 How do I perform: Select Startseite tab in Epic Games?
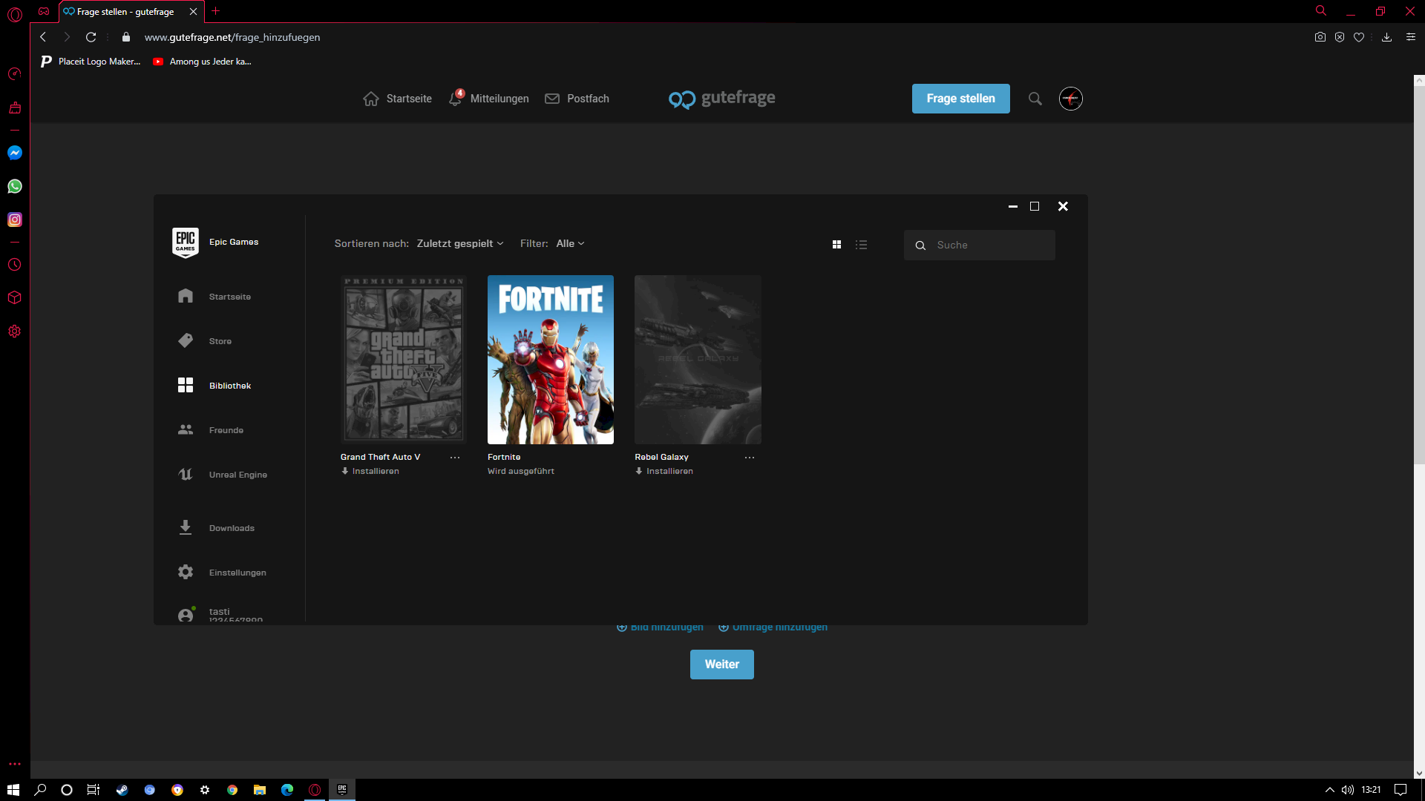[230, 297]
